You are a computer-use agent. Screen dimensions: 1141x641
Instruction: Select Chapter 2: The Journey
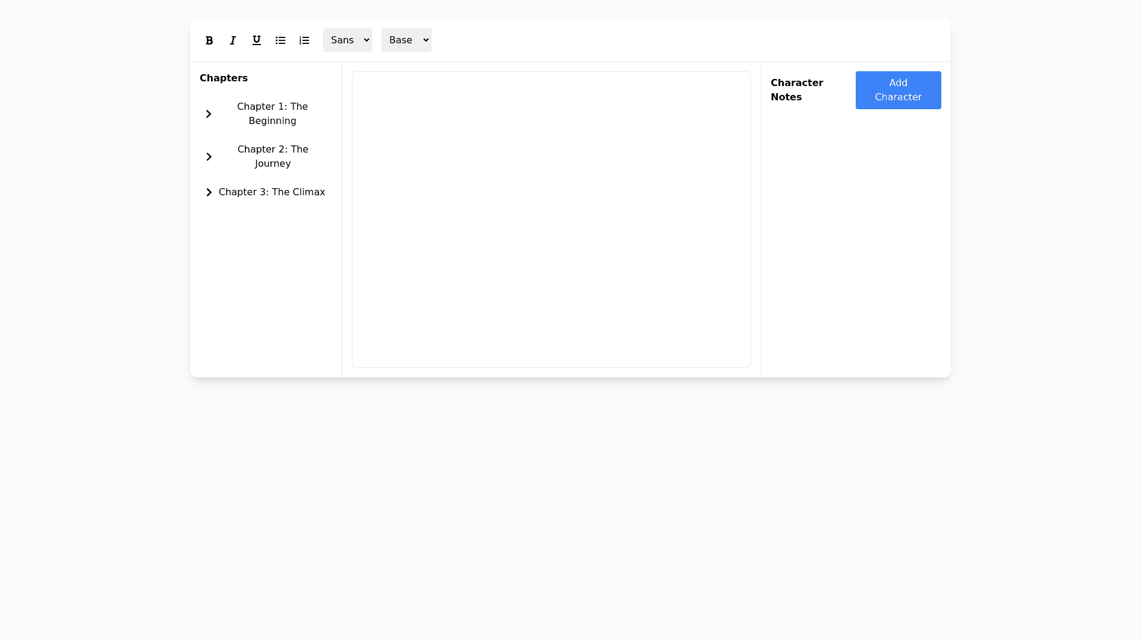[x=273, y=157]
